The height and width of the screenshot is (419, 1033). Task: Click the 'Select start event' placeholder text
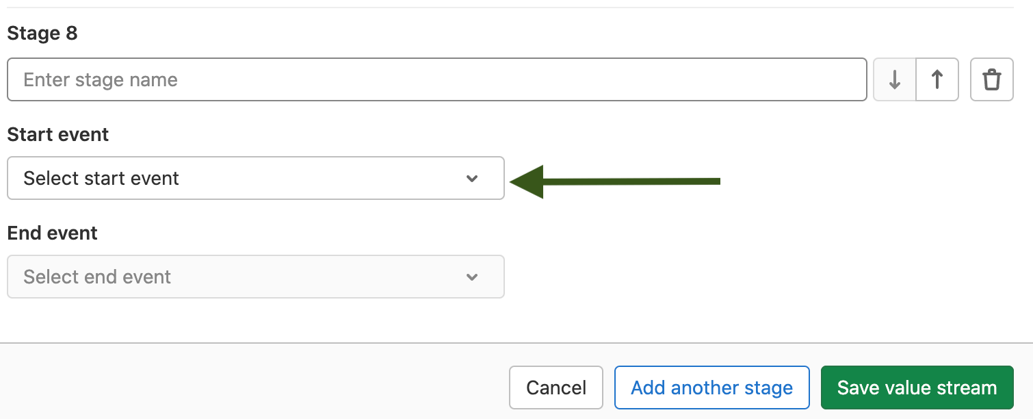coord(101,179)
